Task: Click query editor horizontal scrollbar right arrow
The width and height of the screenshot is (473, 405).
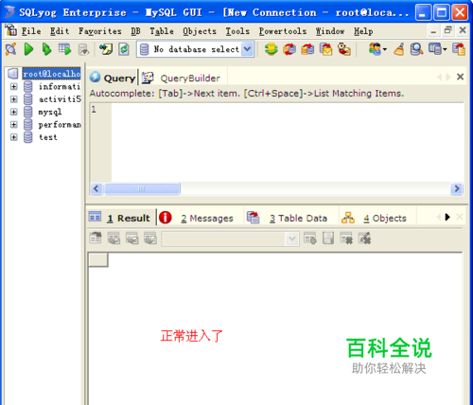Action: pos(457,188)
